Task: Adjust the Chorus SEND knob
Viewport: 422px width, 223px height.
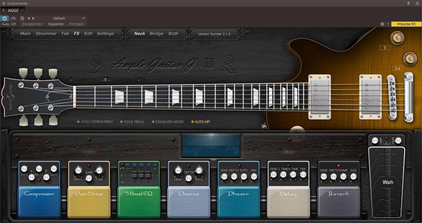Action: coord(178,170)
